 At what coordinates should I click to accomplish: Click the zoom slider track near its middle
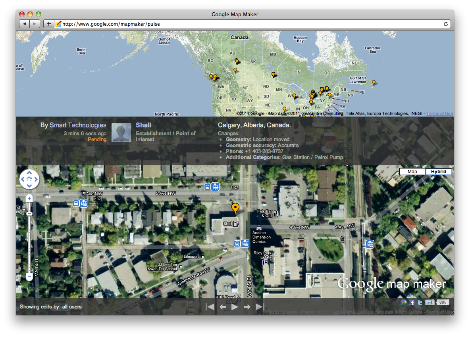29,238
